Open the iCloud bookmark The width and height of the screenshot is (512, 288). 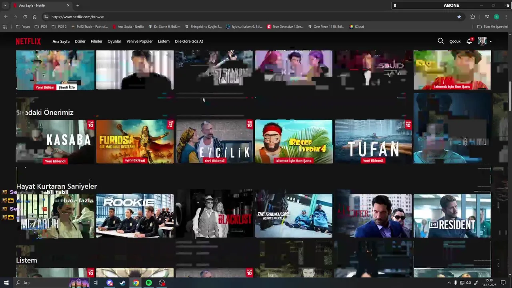[357, 27]
